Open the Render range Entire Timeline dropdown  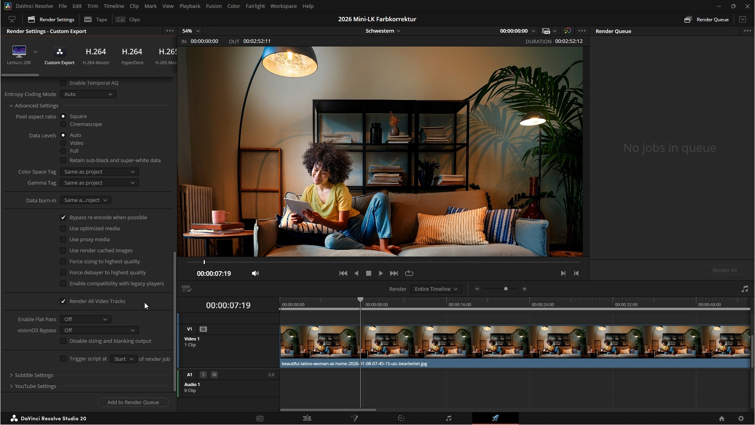[436, 289]
